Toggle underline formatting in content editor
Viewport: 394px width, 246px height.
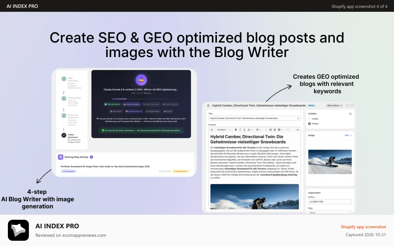click(244, 130)
